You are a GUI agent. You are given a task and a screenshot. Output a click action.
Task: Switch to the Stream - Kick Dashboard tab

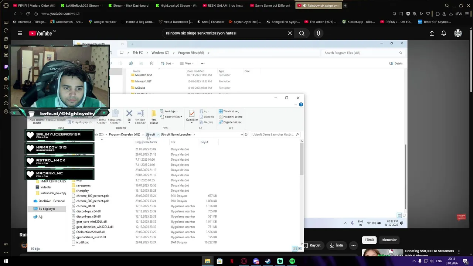click(x=128, y=6)
